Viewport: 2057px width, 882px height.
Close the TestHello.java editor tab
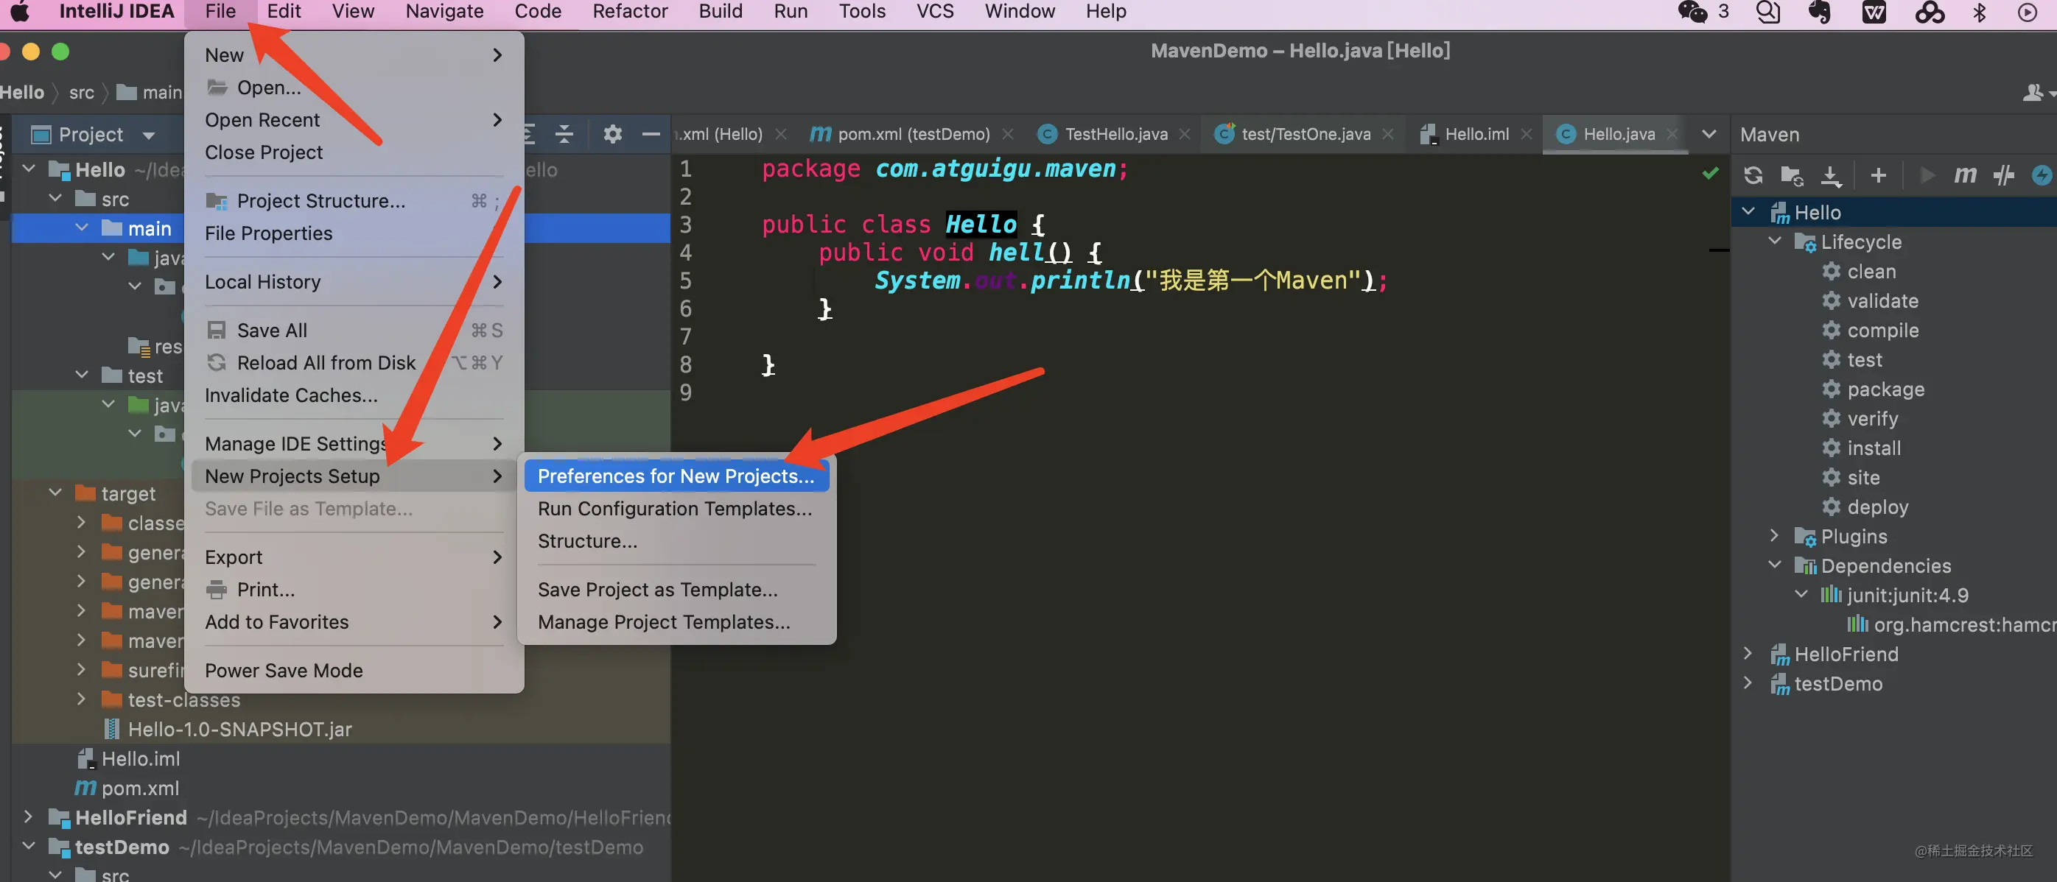(1185, 134)
